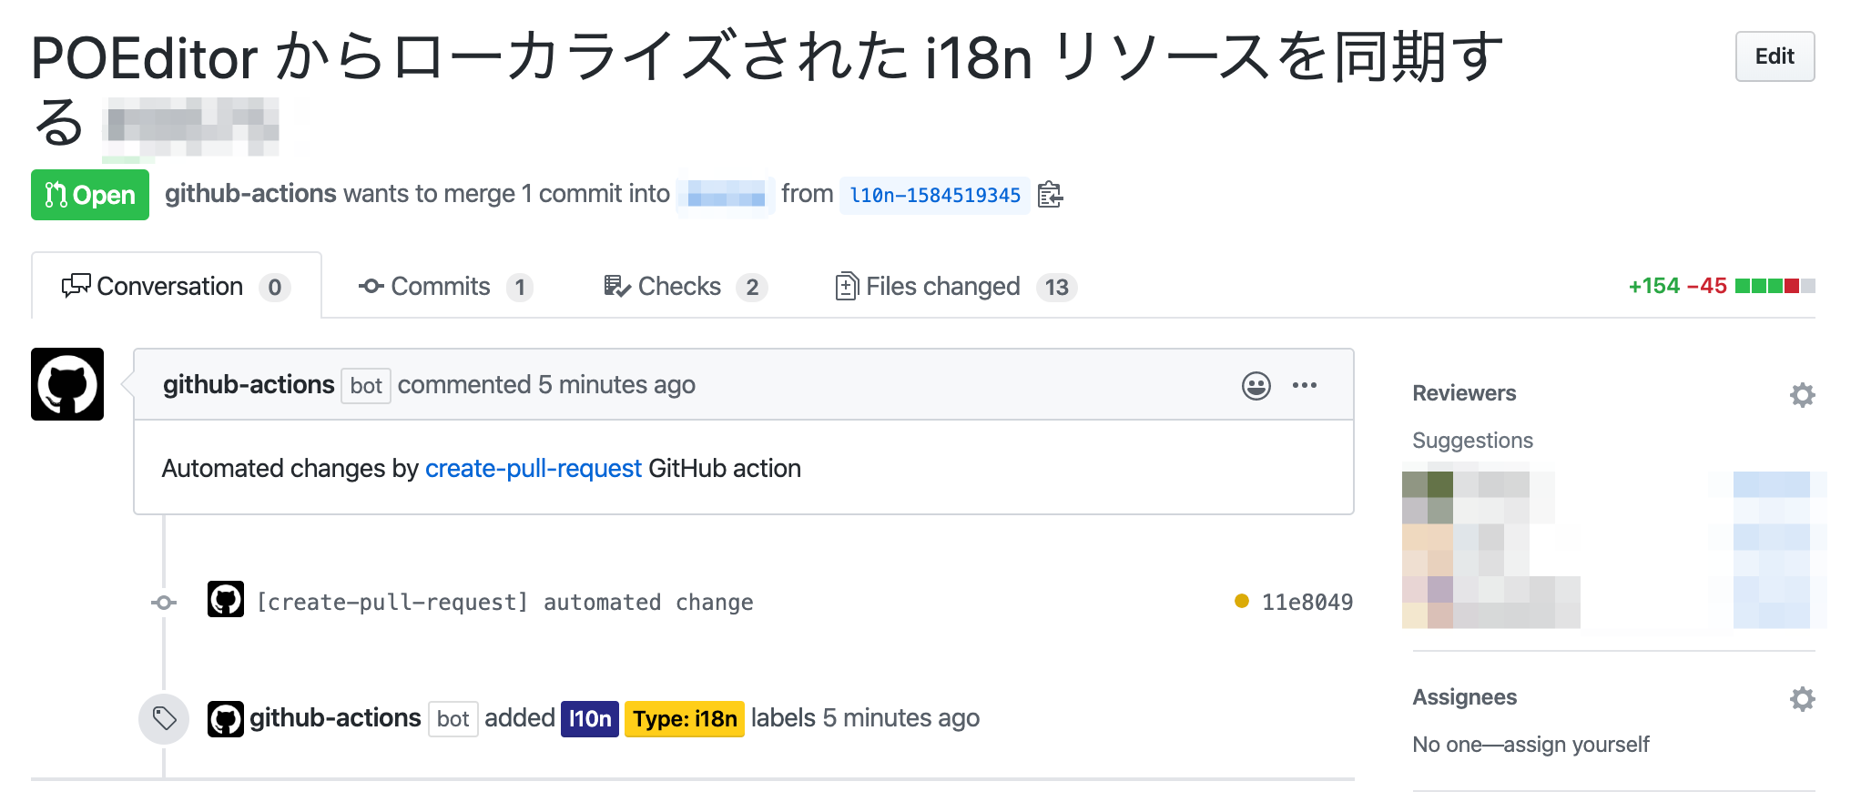
Task: Open Assignees gear settings
Action: point(1802,699)
